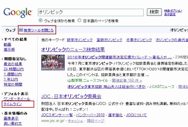The image size is (188, 127).
Task: Select 基本情報のみ option
Action: [x=16, y=113]
